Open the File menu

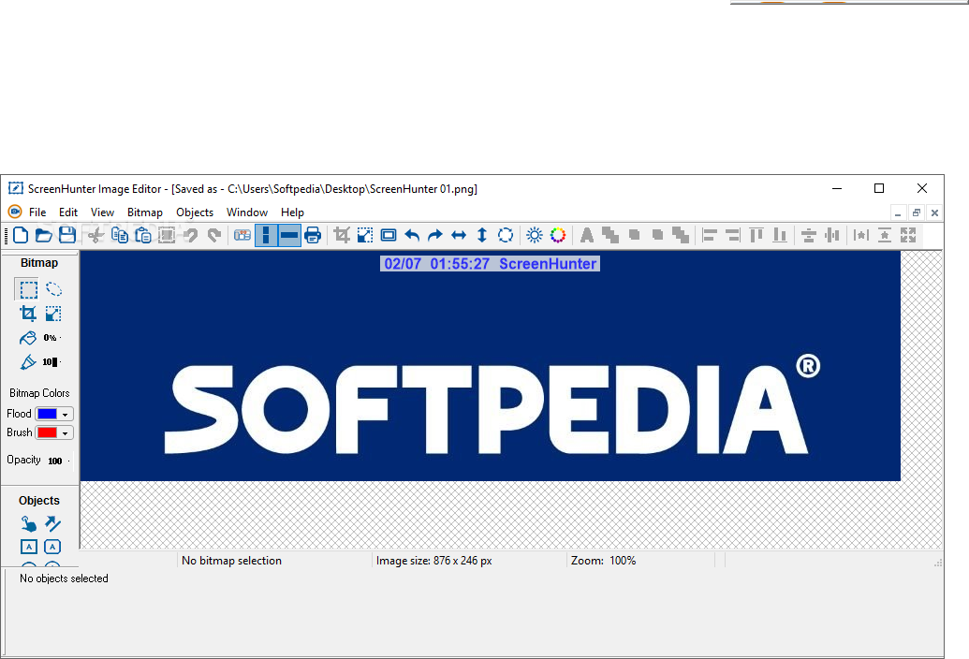pos(37,212)
